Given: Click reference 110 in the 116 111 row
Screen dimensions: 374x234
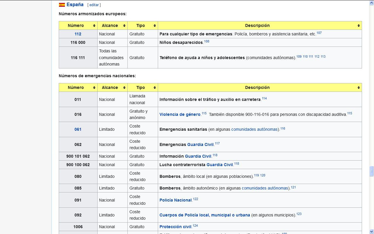Looking at the screenshot, I should 305,56.
